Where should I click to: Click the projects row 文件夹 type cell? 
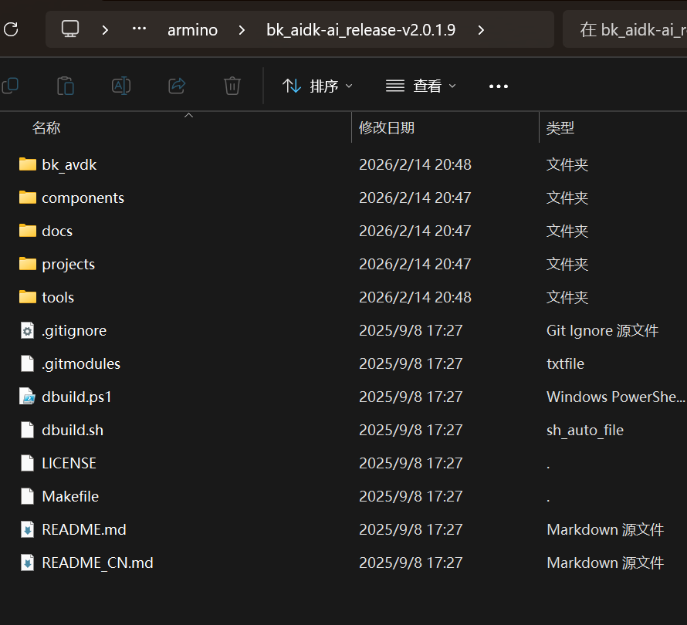point(567,264)
